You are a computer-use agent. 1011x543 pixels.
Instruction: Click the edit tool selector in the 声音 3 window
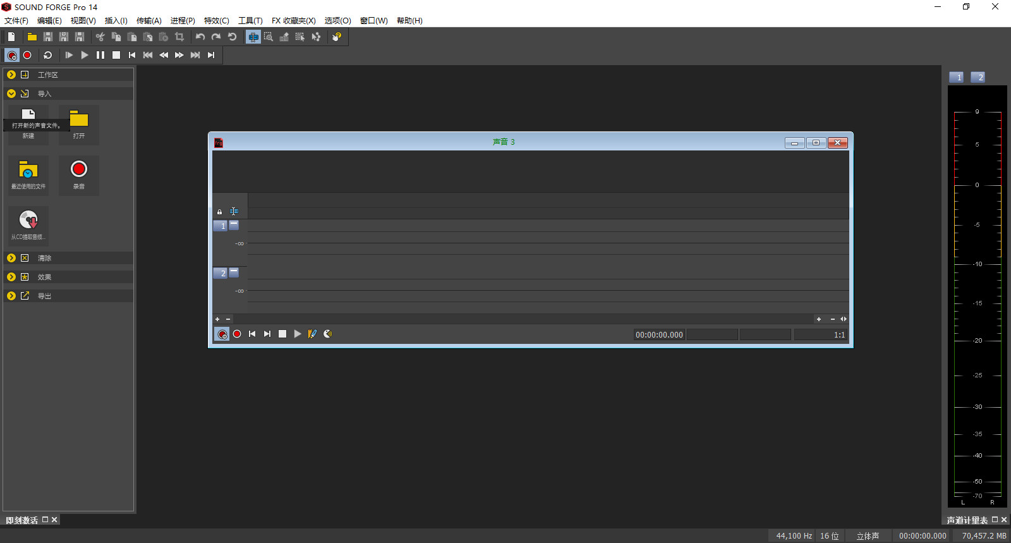(234, 211)
